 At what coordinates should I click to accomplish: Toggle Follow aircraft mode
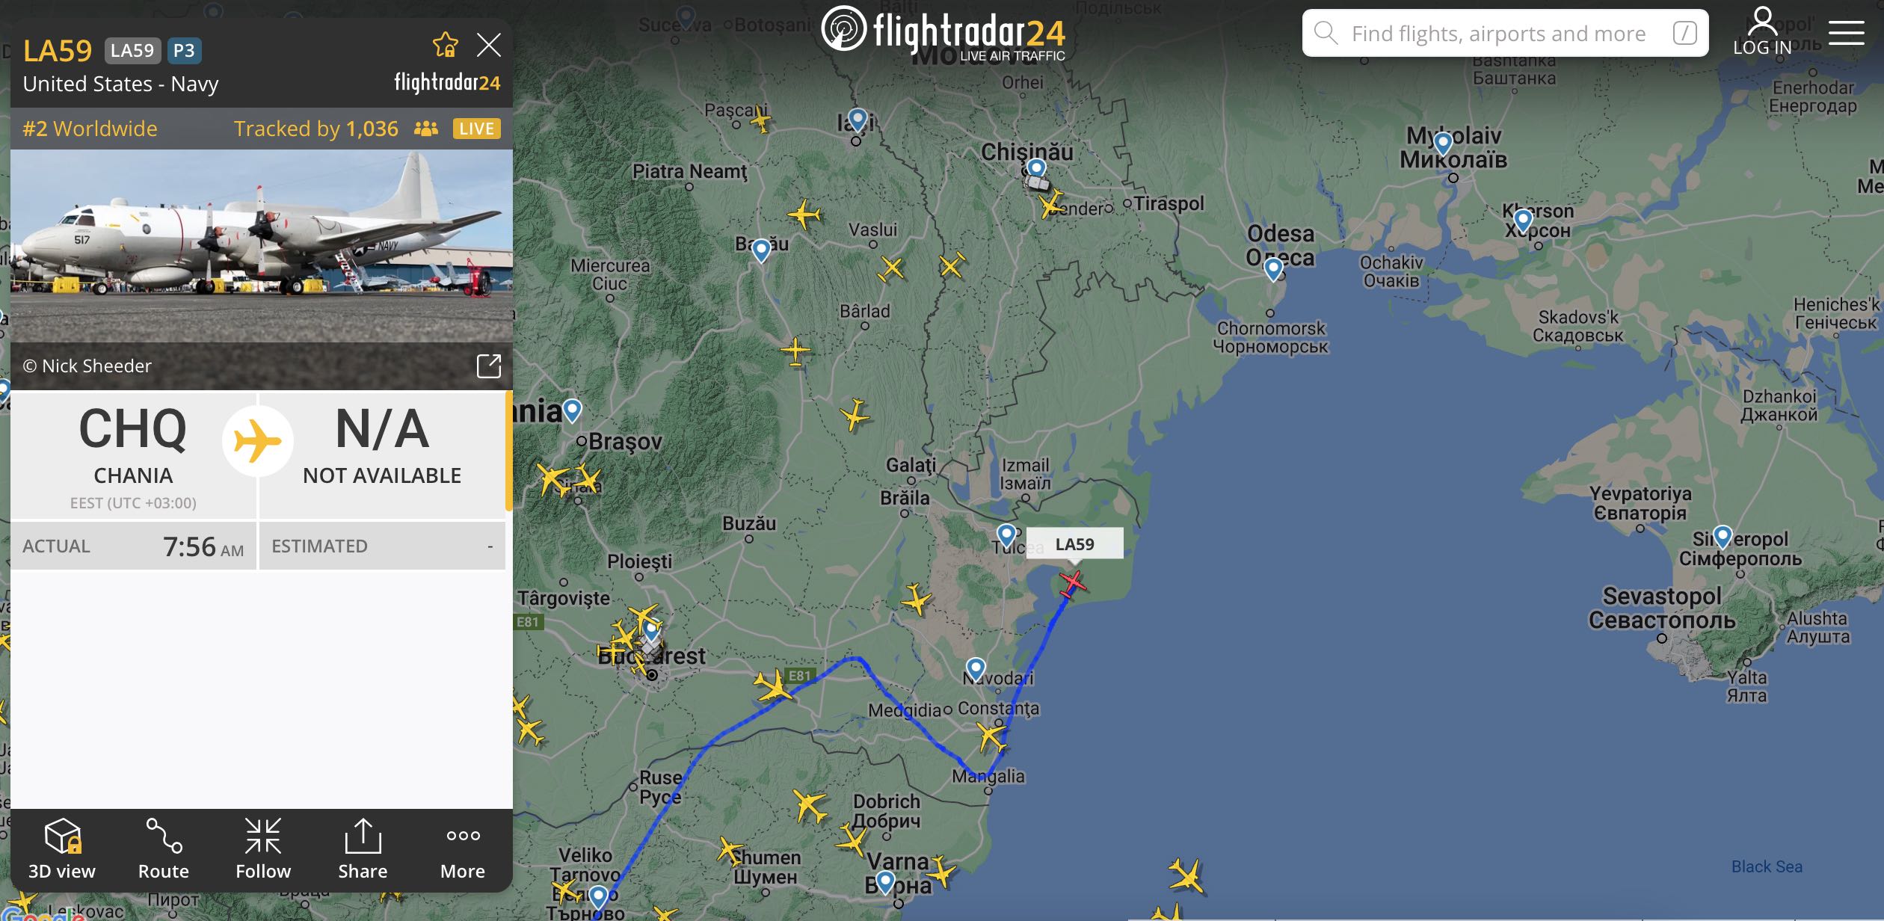[263, 849]
